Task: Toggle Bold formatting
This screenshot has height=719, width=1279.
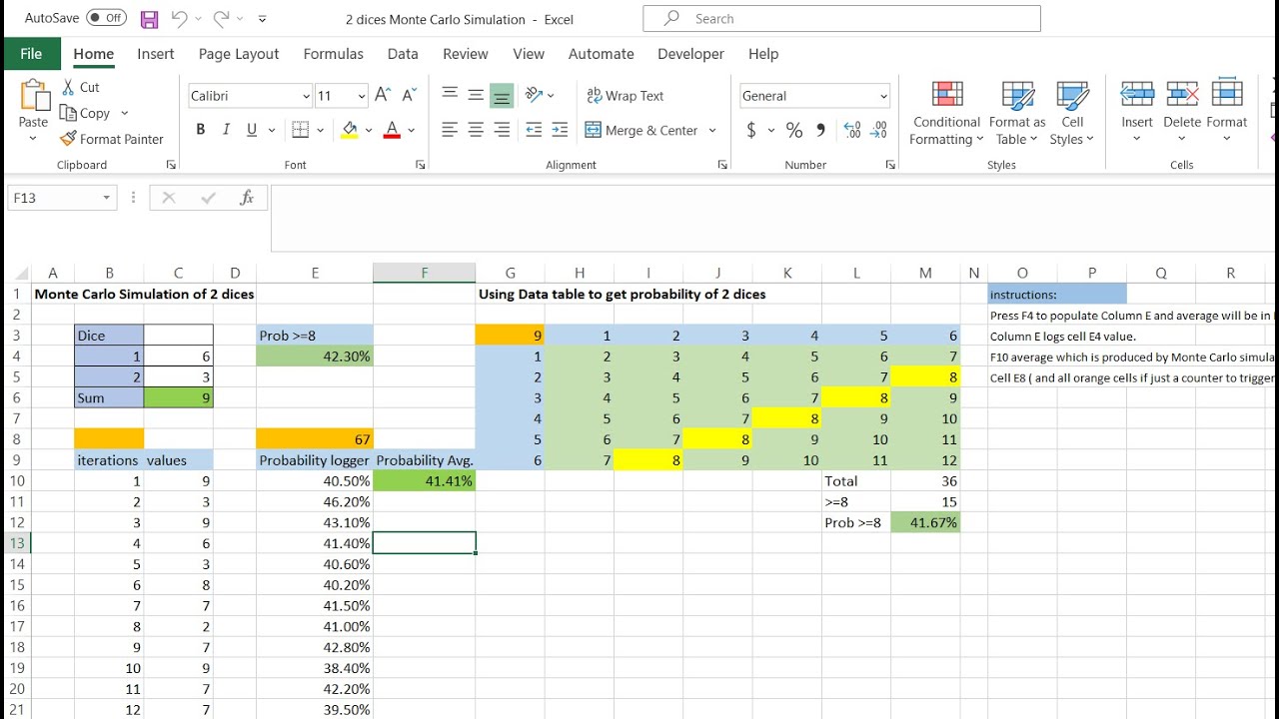Action: click(201, 130)
